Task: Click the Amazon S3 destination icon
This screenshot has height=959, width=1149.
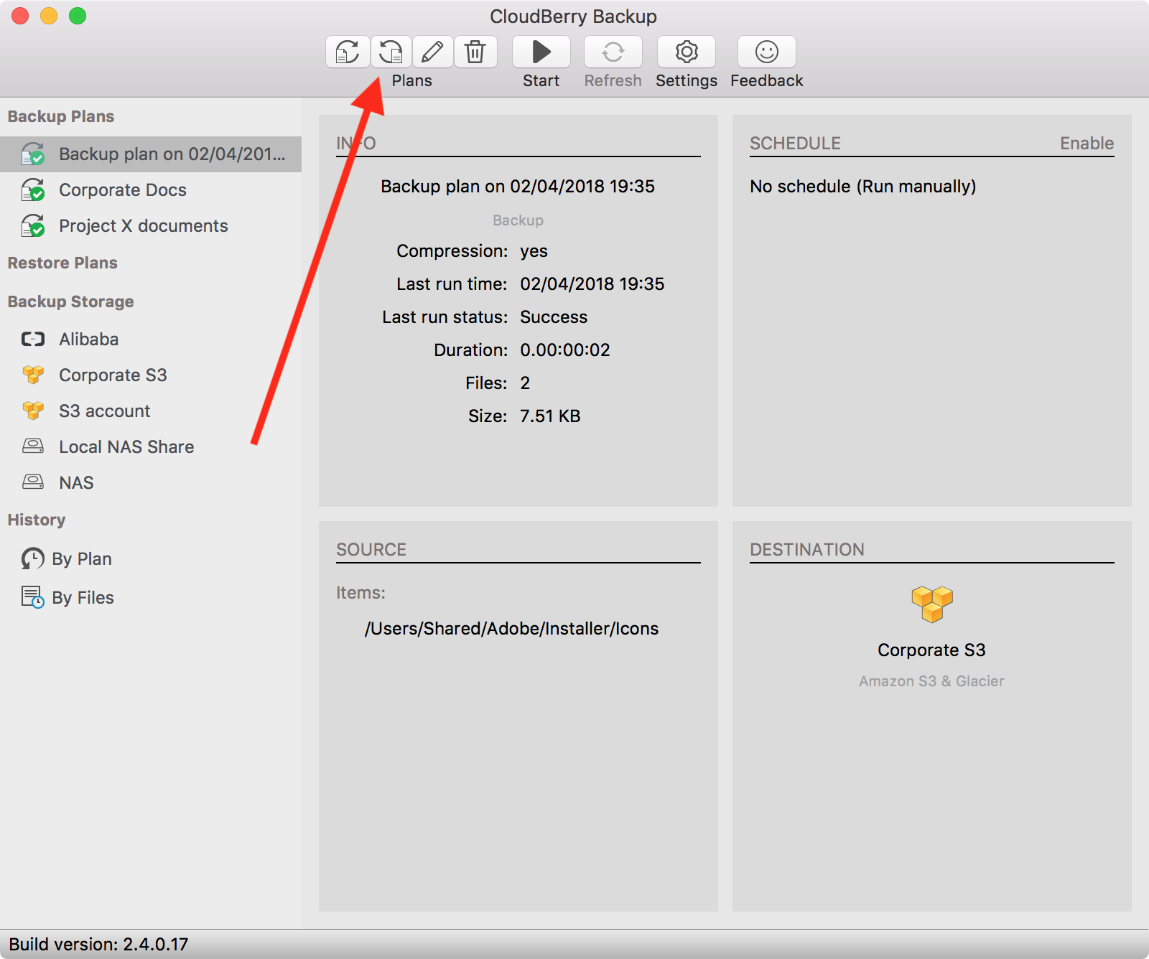Action: 932,604
